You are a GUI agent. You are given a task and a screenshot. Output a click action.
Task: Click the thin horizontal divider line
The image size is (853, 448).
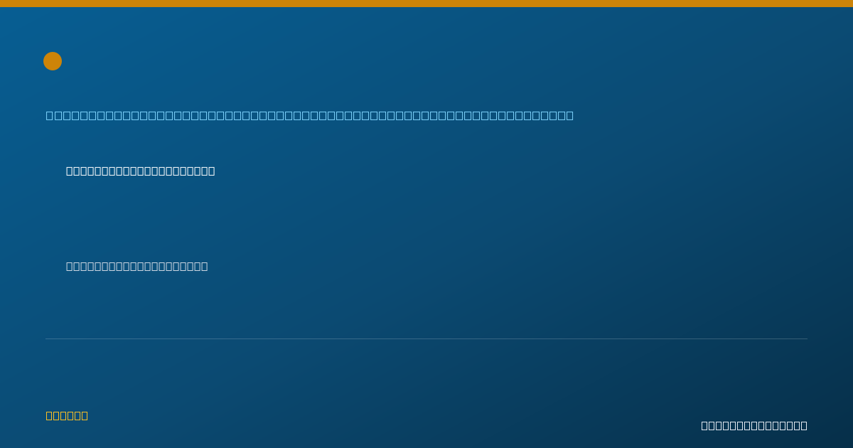coord(426,338)
